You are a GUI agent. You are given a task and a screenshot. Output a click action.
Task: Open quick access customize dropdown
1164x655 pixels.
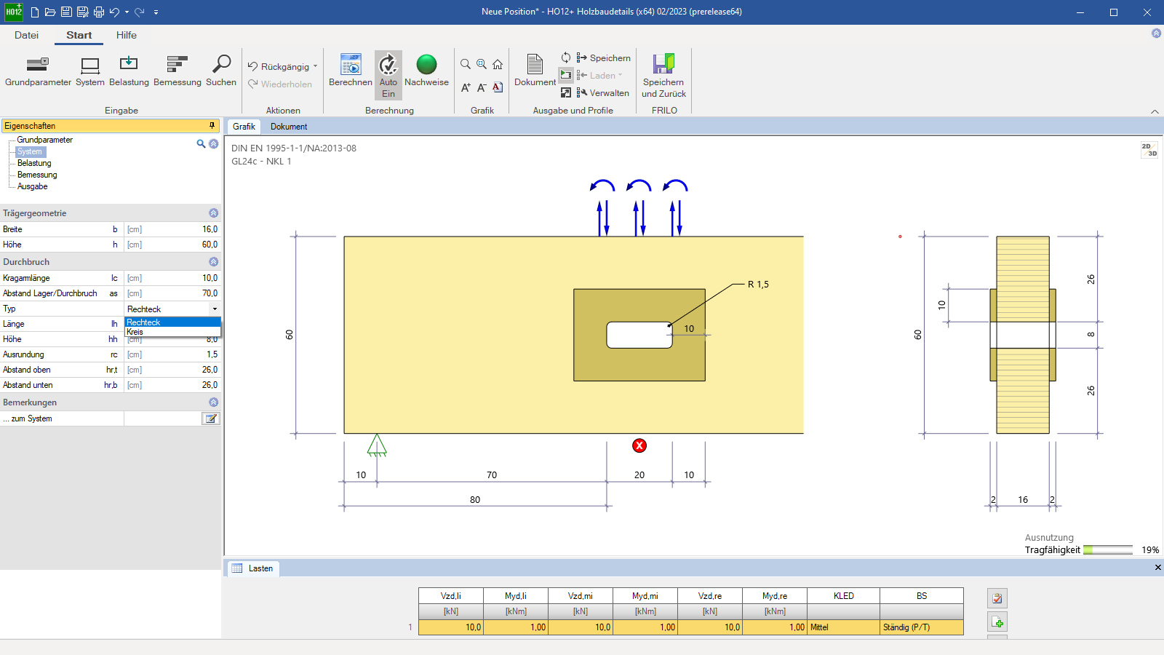click(156, 12)
